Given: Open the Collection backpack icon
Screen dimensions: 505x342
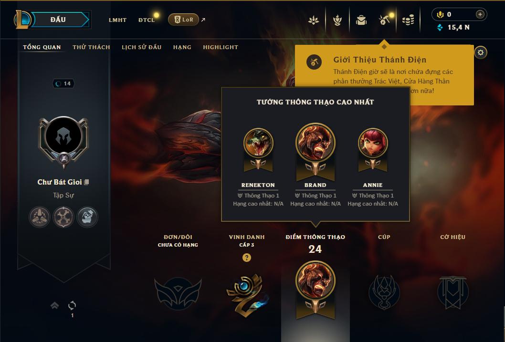Looking at the screenshot, I should point(361,20).
